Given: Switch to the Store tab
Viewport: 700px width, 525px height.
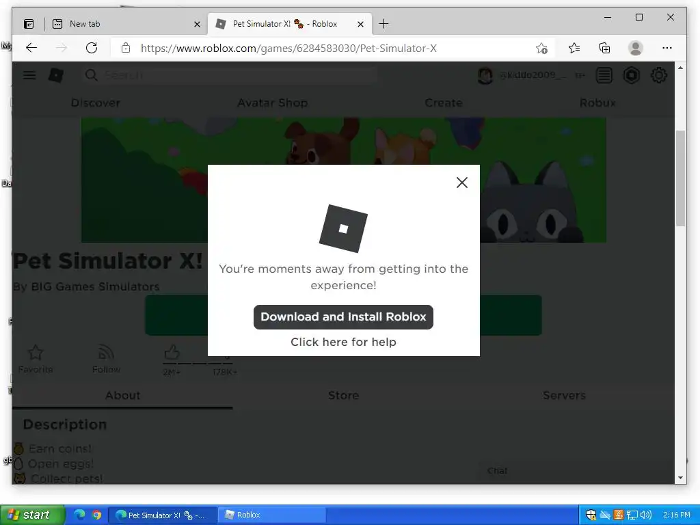Looking at the screenshot, I should tap(343, 396).
